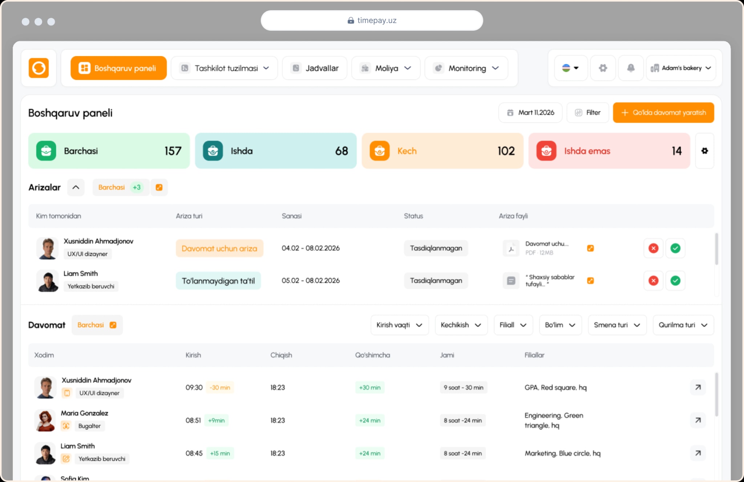This screenshot has height=482, width=744.
Task: Click the -30 min late badge
Action: click(x=220, y=388)
